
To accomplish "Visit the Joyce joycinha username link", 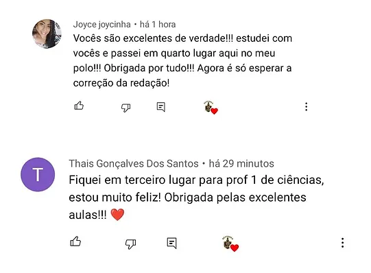I will (x=101, y=25).
